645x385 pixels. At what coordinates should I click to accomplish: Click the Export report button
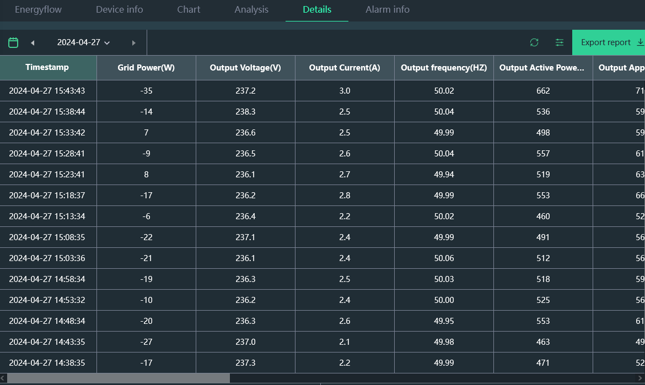tap(609, 42)
